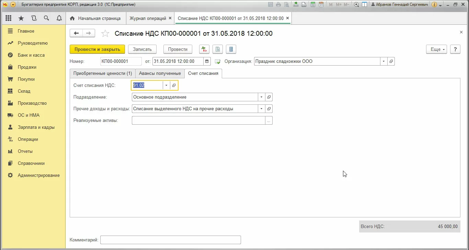
Task: Expand the Организация dropdown list
Action: pyautogui.click(x=384, y=61)
